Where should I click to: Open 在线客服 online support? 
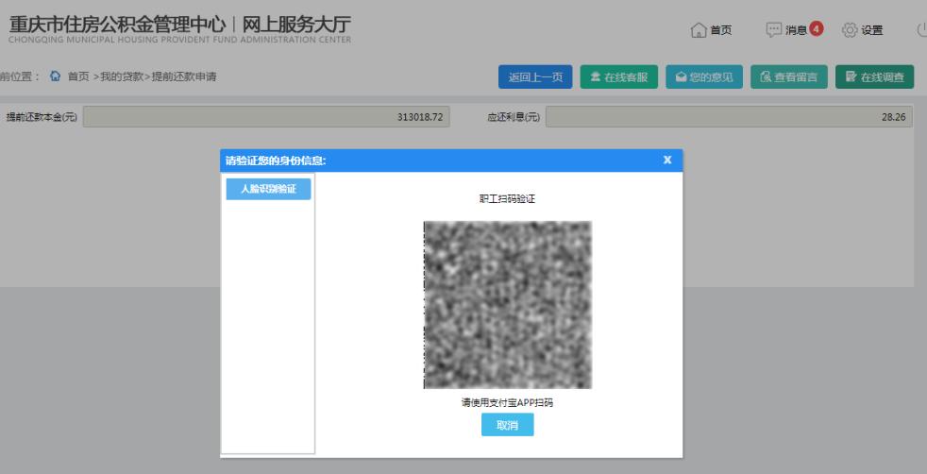point(619,76)
